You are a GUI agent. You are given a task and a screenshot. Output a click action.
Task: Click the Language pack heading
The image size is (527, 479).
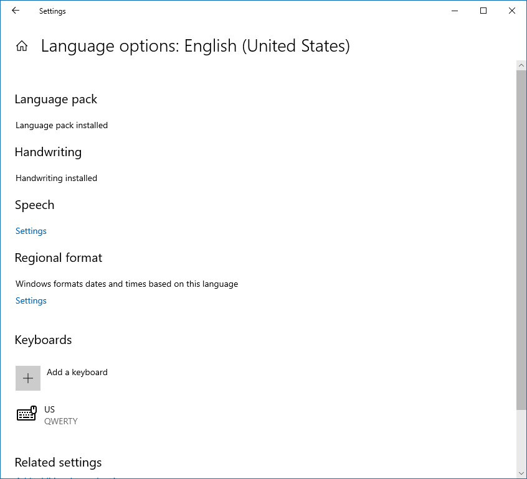click(56, 100)
